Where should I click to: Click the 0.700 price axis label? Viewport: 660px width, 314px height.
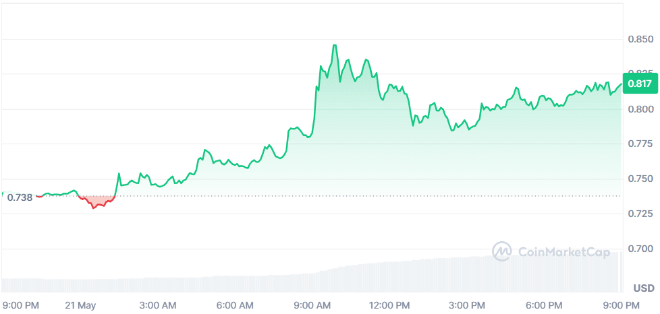tap(639, 249)
